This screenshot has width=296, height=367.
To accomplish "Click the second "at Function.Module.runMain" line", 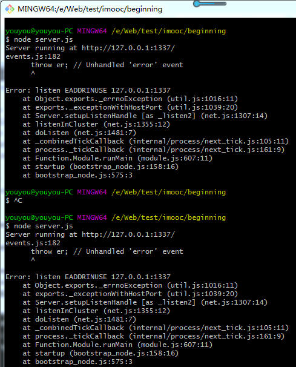I will (x=117, y=345).
